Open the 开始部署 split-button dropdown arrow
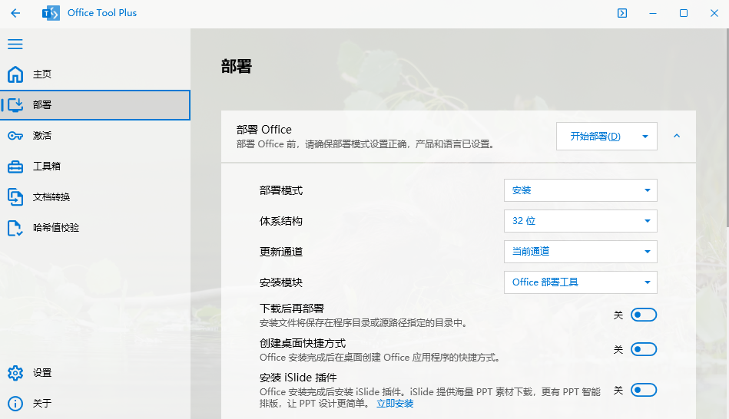Viewport: 729px width, 419px height. pyautogui.click(x=645, y=136)
